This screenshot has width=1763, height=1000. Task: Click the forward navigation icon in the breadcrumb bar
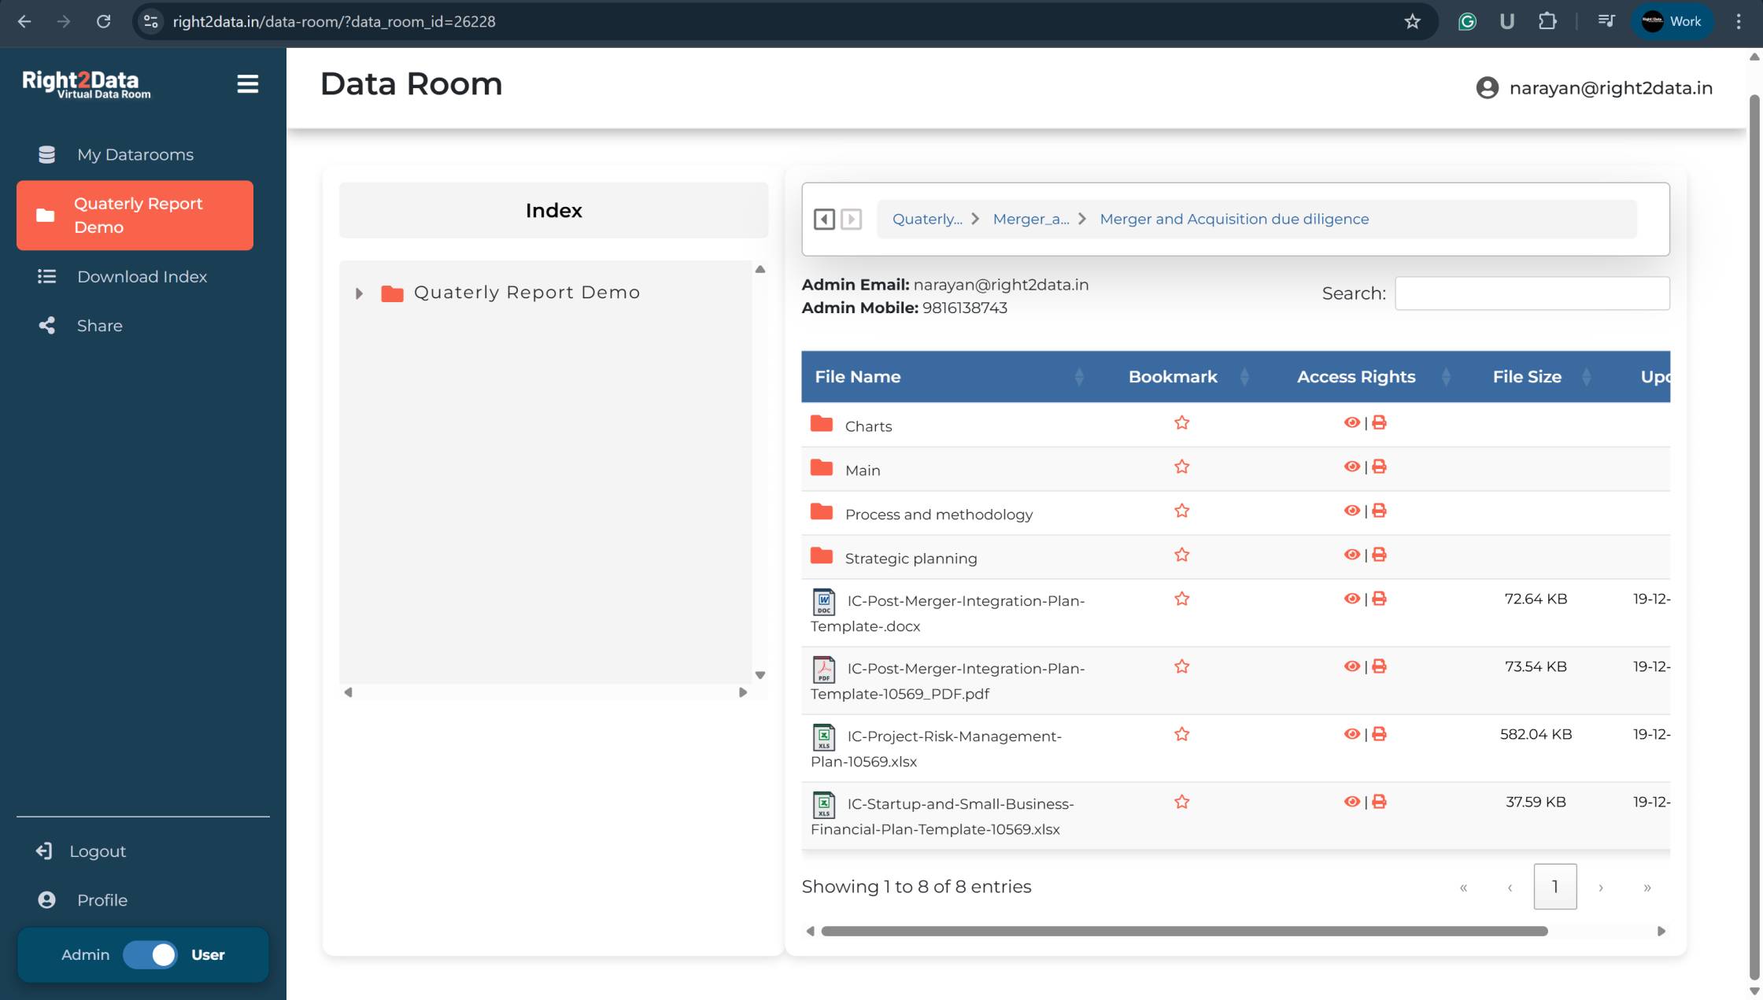(x=851, y=220)
